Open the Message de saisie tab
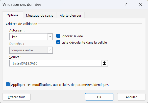 (40, 15)
